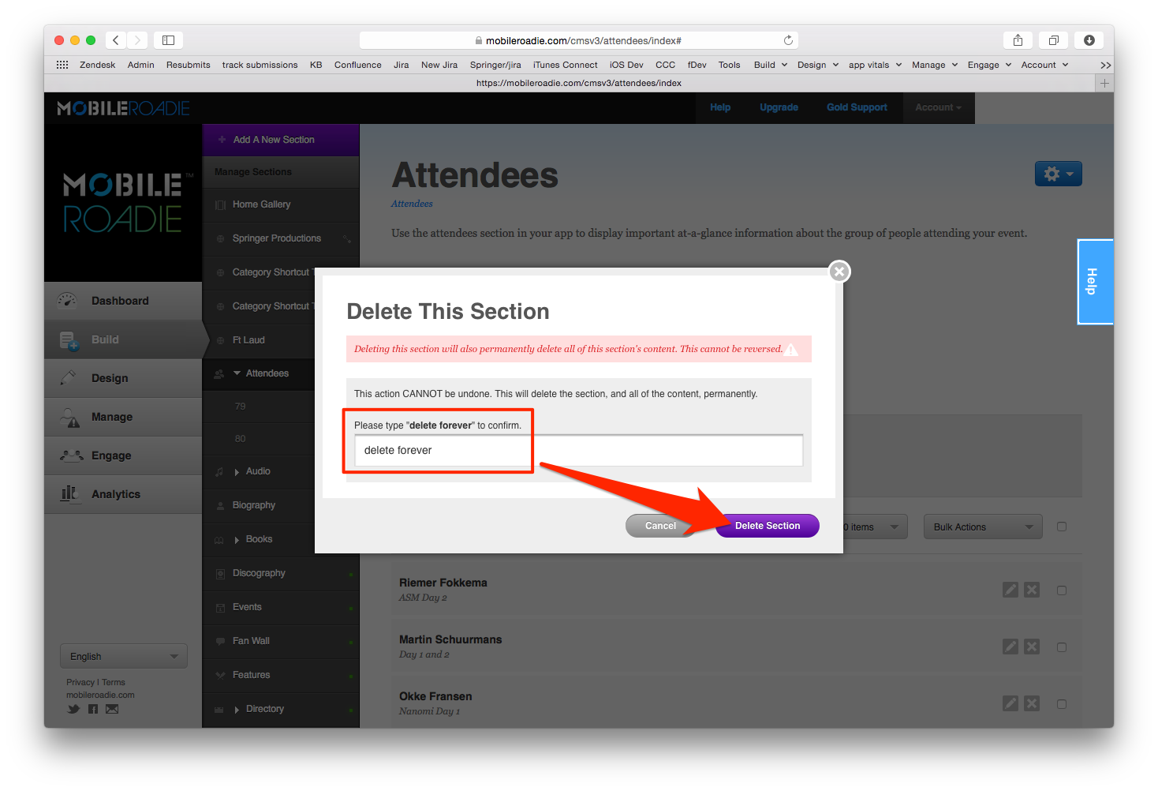1158x791 pixels.
Task: Click delete X icon for Martin Schuurmans
Action: [1032, 647]
